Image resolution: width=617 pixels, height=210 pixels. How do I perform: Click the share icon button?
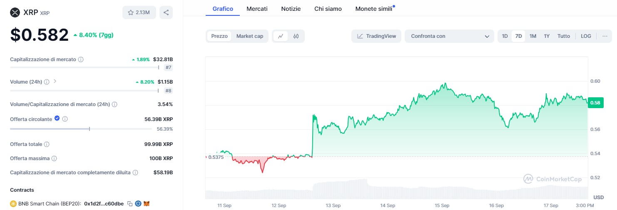(166, 12)
